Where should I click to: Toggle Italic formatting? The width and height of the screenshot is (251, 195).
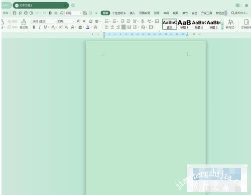(x=40, y=27)
